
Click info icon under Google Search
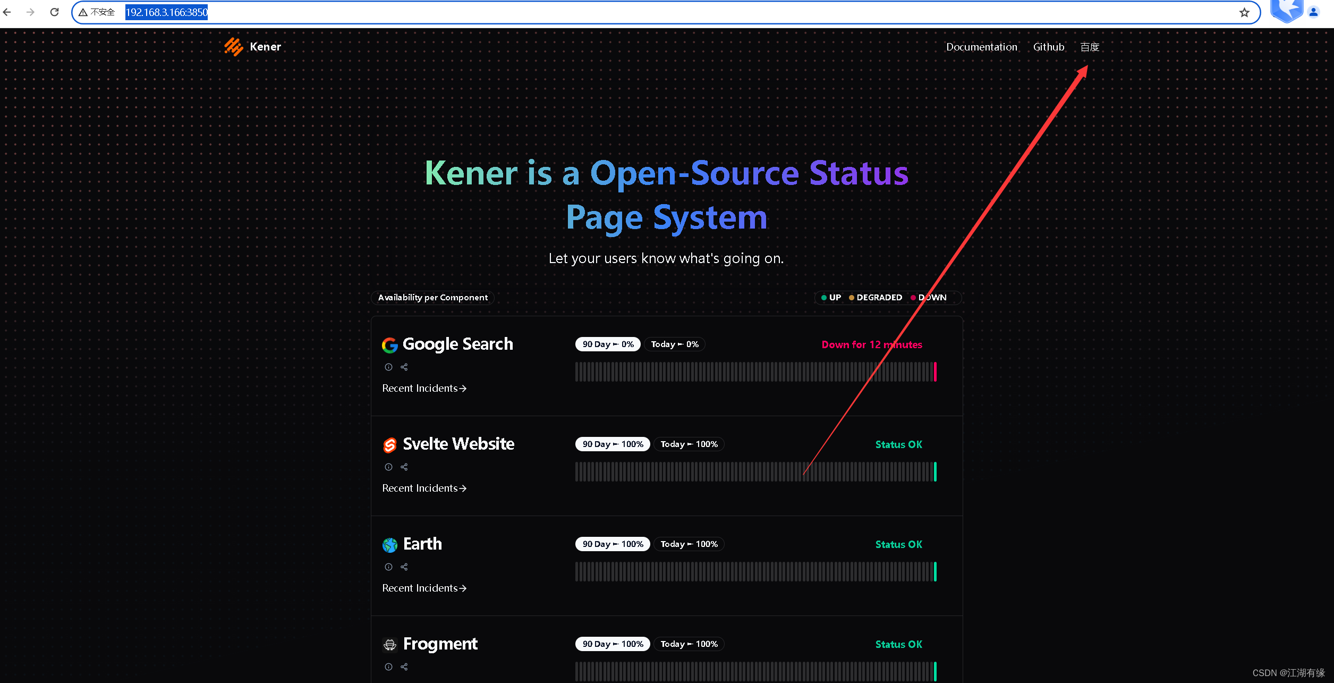pyautogui.click(x=388, y=367)
